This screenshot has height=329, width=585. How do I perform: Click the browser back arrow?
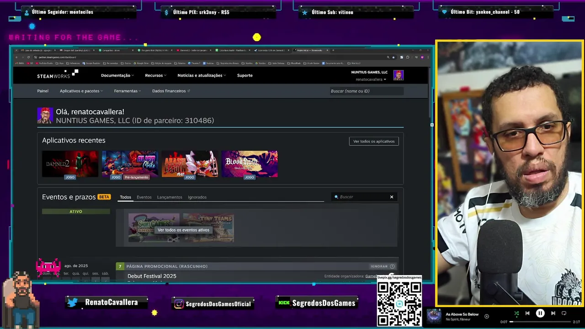click(16, 57)
